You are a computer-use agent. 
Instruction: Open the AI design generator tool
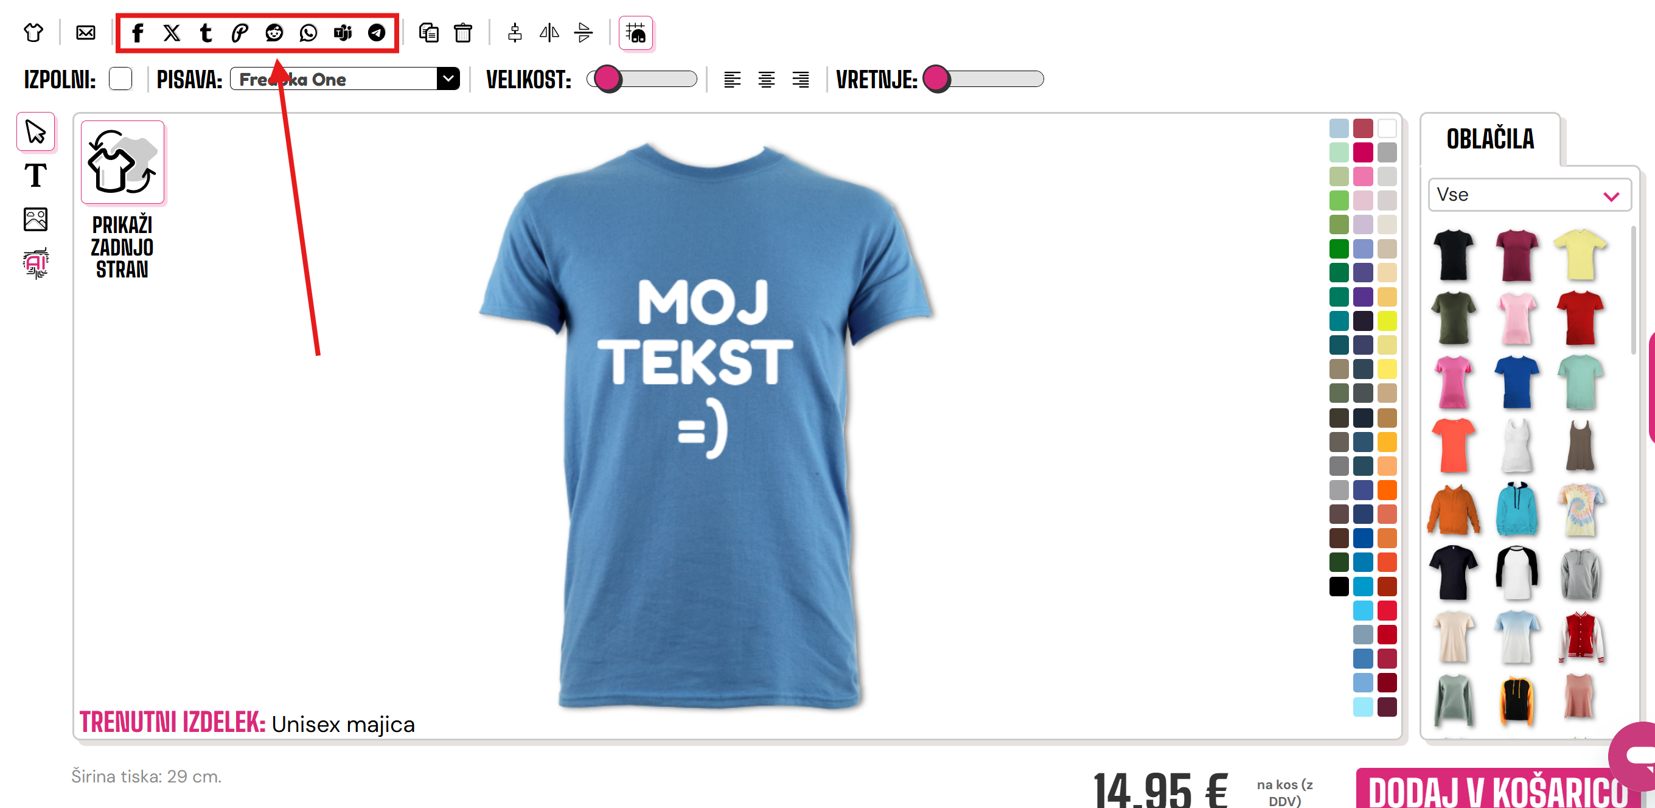point(35,263)
